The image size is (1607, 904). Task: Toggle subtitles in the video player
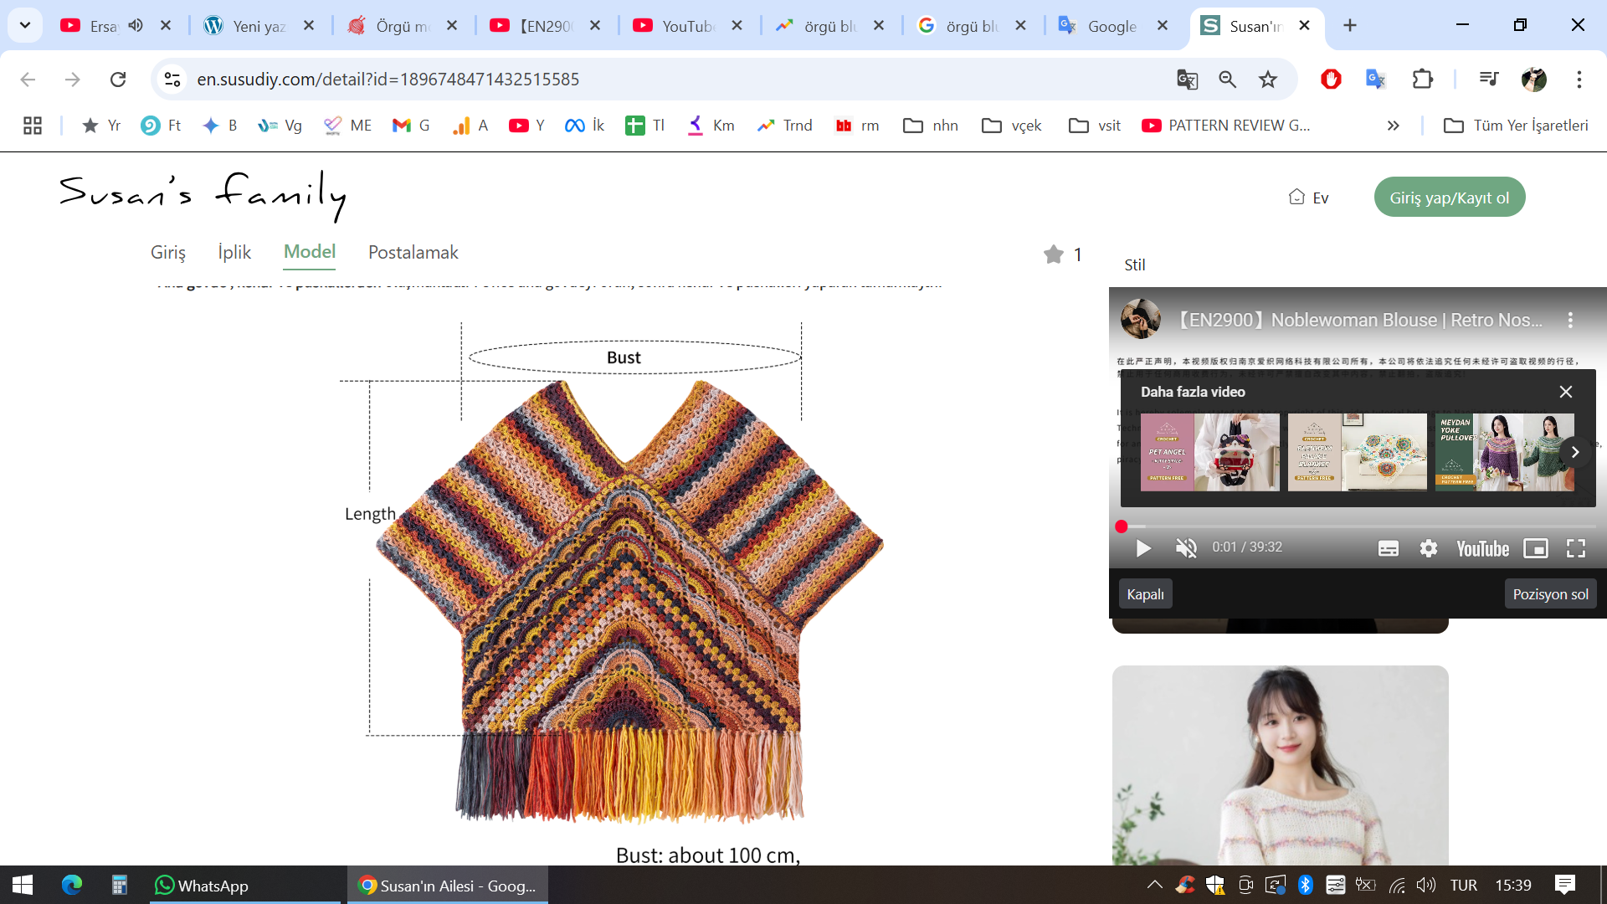1388,548
